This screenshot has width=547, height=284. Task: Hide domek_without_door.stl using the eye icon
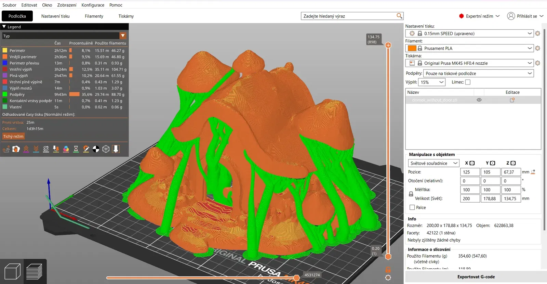tap(479, 100)
